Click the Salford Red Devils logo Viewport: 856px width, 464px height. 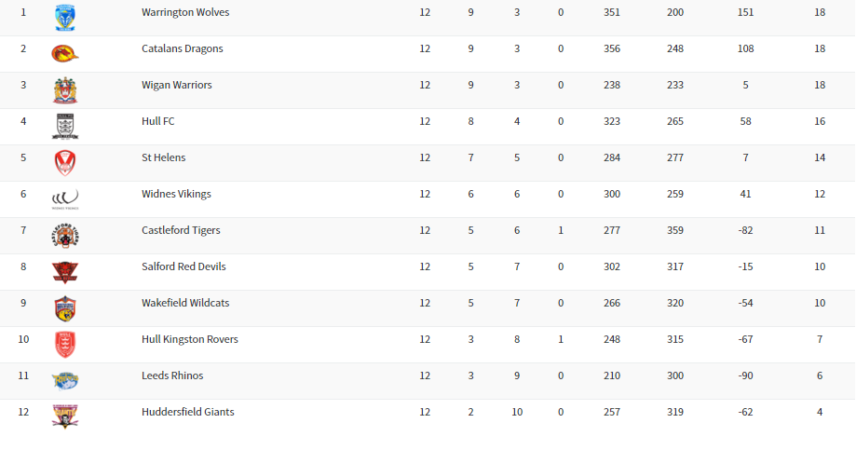click(65, 271)
